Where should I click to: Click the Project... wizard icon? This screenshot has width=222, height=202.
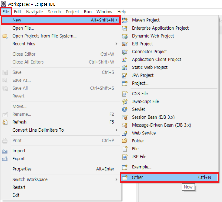tap(125, 83)
